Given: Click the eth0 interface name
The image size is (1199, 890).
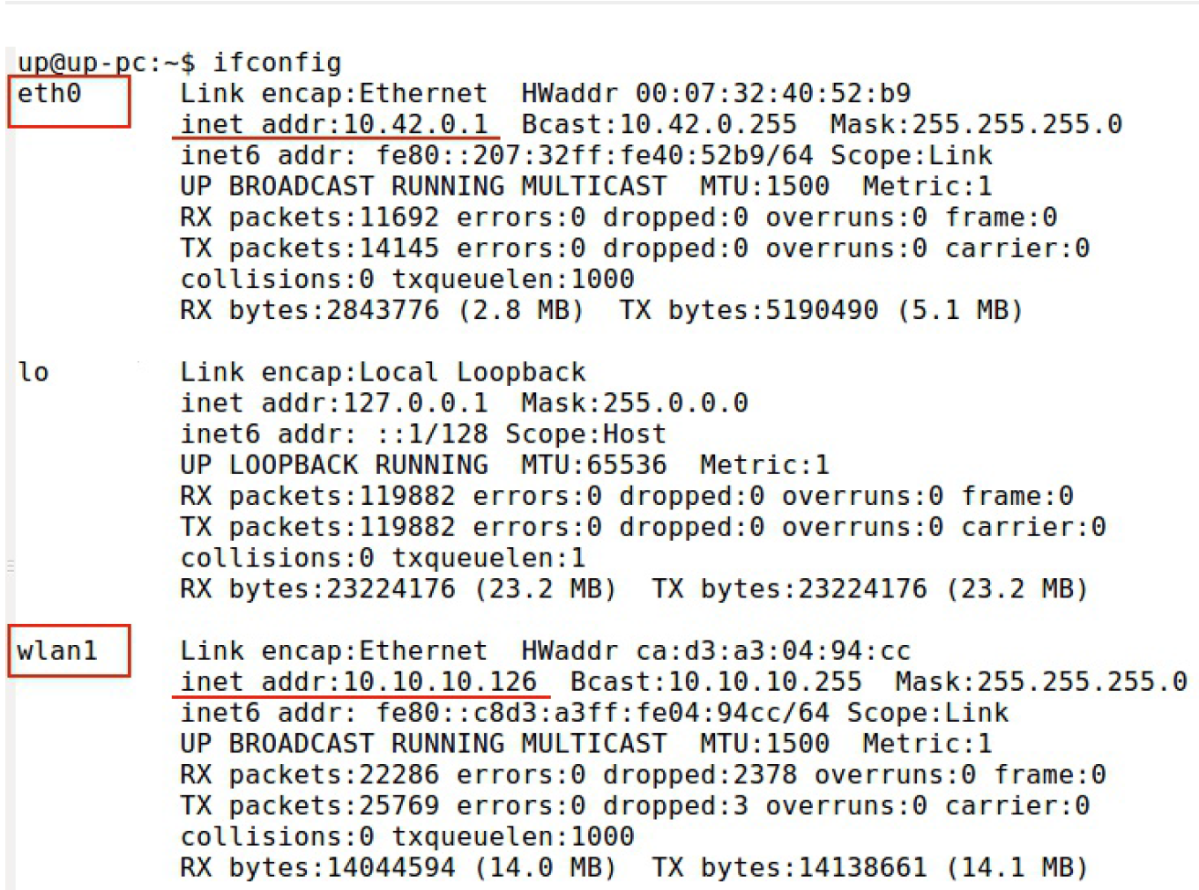Looking at the screenshot, I should (49, 93).
